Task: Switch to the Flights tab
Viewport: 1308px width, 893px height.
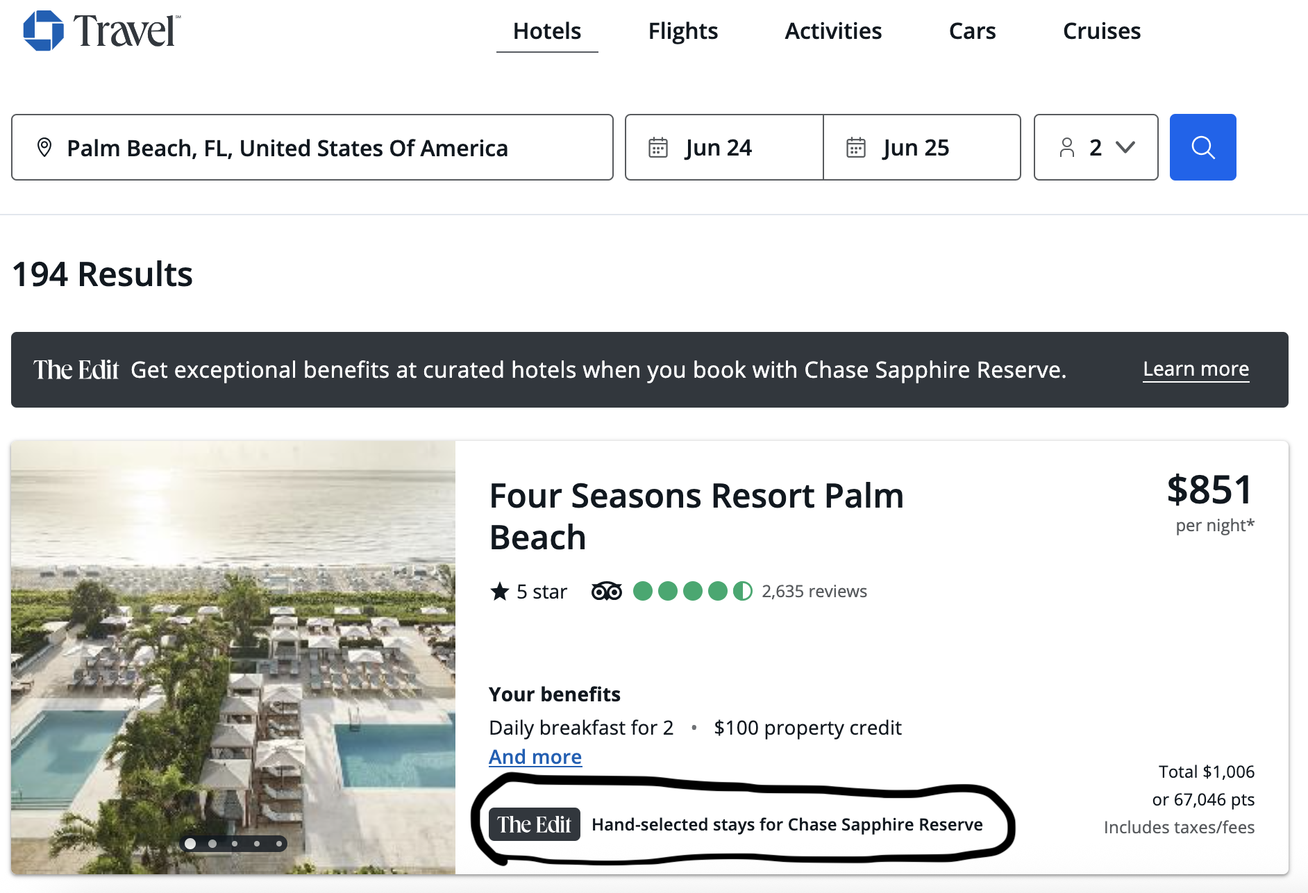Action: pos(682,31)
